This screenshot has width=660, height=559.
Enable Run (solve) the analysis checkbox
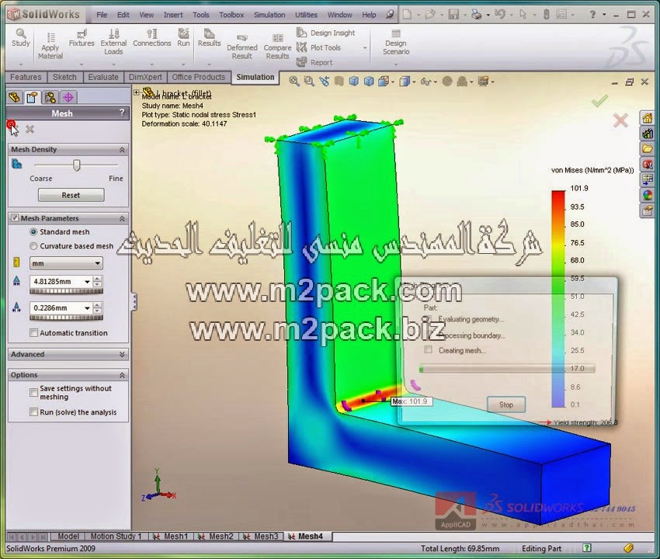pyautogui.click(x=34, y=411)
